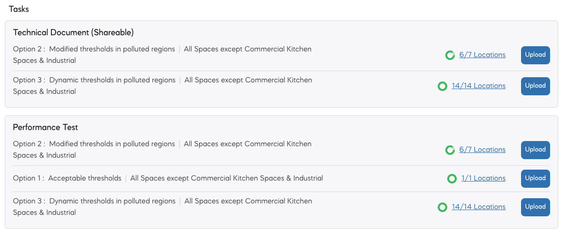
Task: Select the Performance Test heading
Action: coord(46,127)
